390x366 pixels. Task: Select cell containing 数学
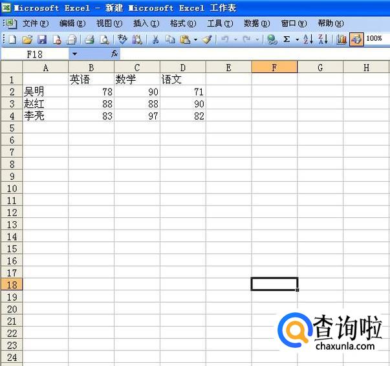click(x=137, y=80)
